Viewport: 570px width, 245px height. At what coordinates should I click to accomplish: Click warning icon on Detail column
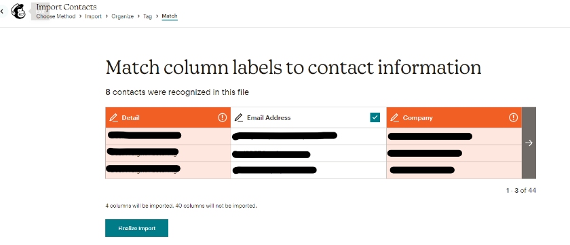click(x=222, y=117)
